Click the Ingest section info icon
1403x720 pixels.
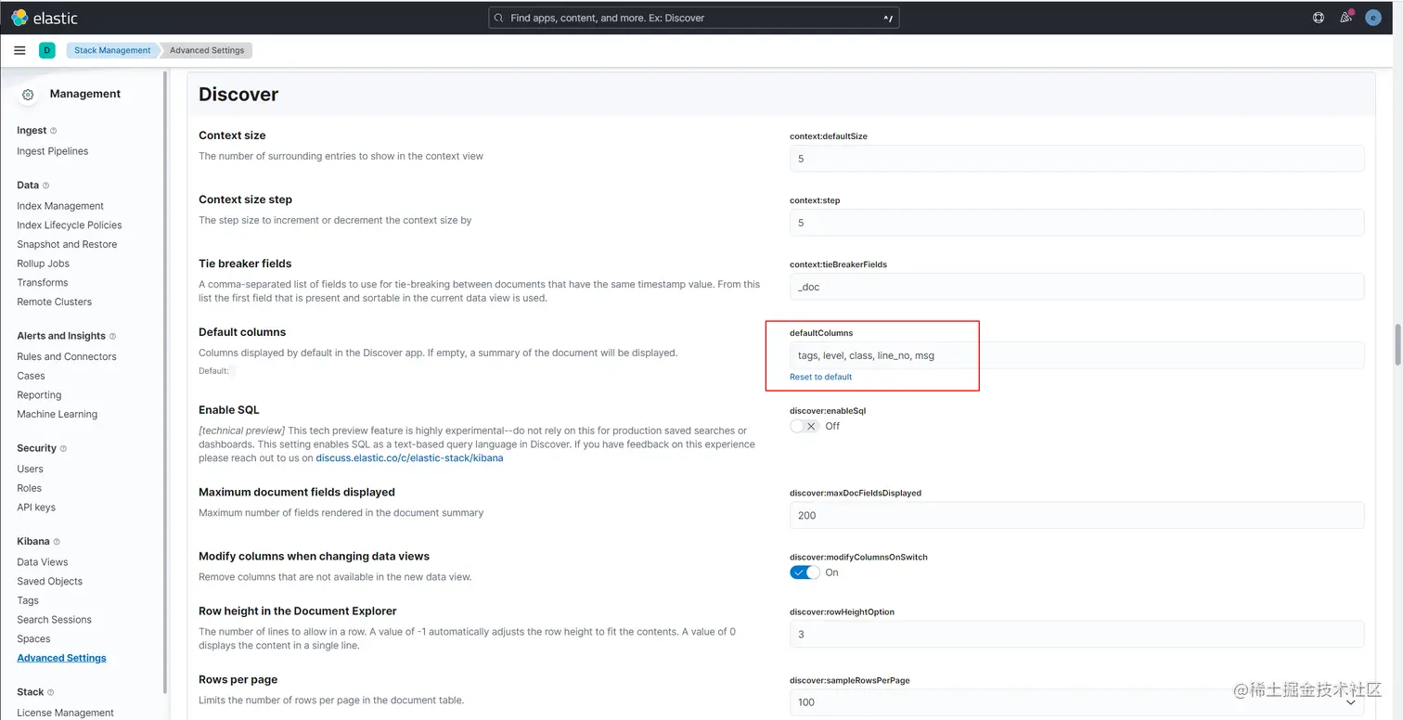point(53,131)
